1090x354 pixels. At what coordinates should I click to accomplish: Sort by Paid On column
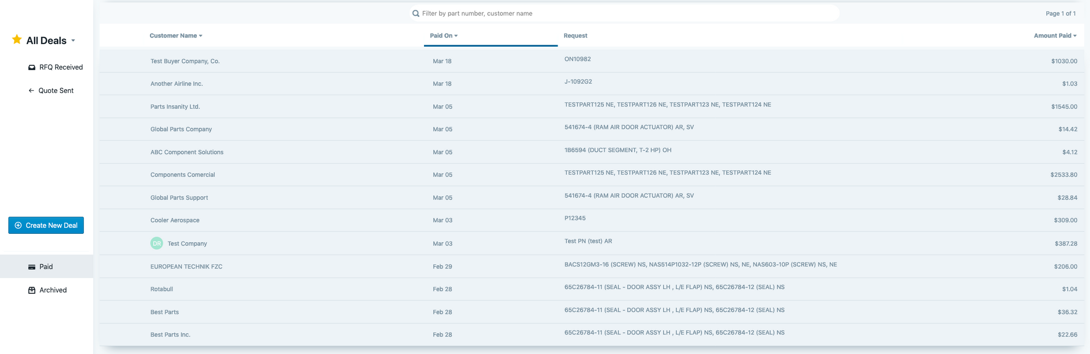pos(444,36)
